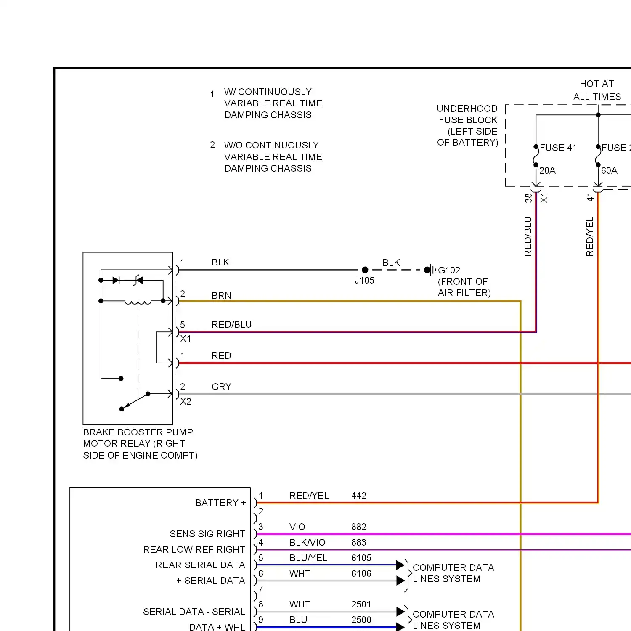This screenshot has height=631, width=631.
Task: Click the fuse 41 element symbol
Action: [536, 156]
